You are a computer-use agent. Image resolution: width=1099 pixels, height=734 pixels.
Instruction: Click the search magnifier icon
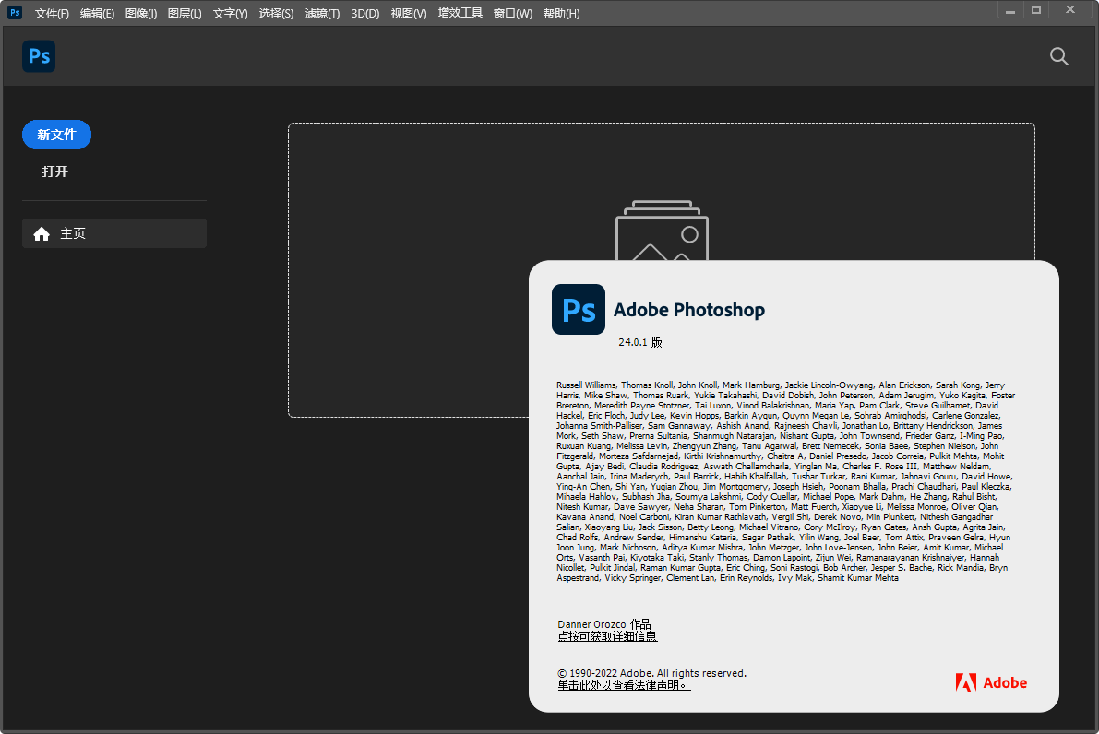(1059, 57)
